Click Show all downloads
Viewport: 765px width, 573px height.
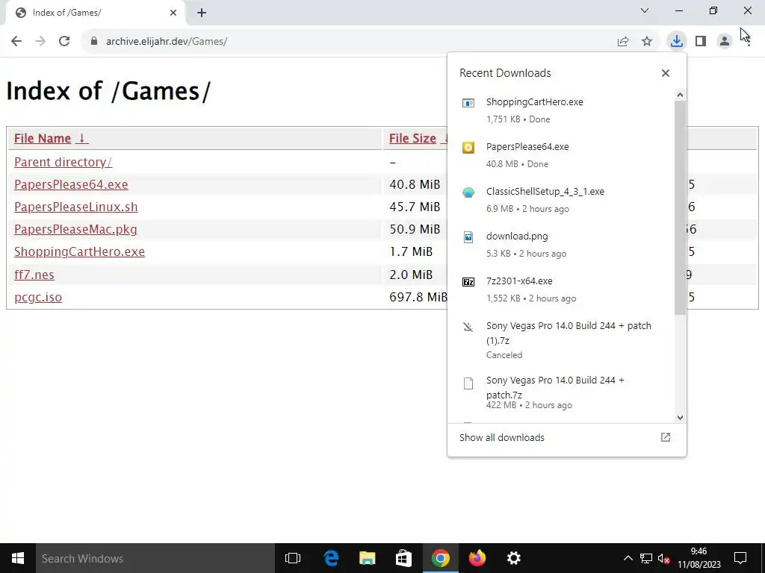[502, 437]
